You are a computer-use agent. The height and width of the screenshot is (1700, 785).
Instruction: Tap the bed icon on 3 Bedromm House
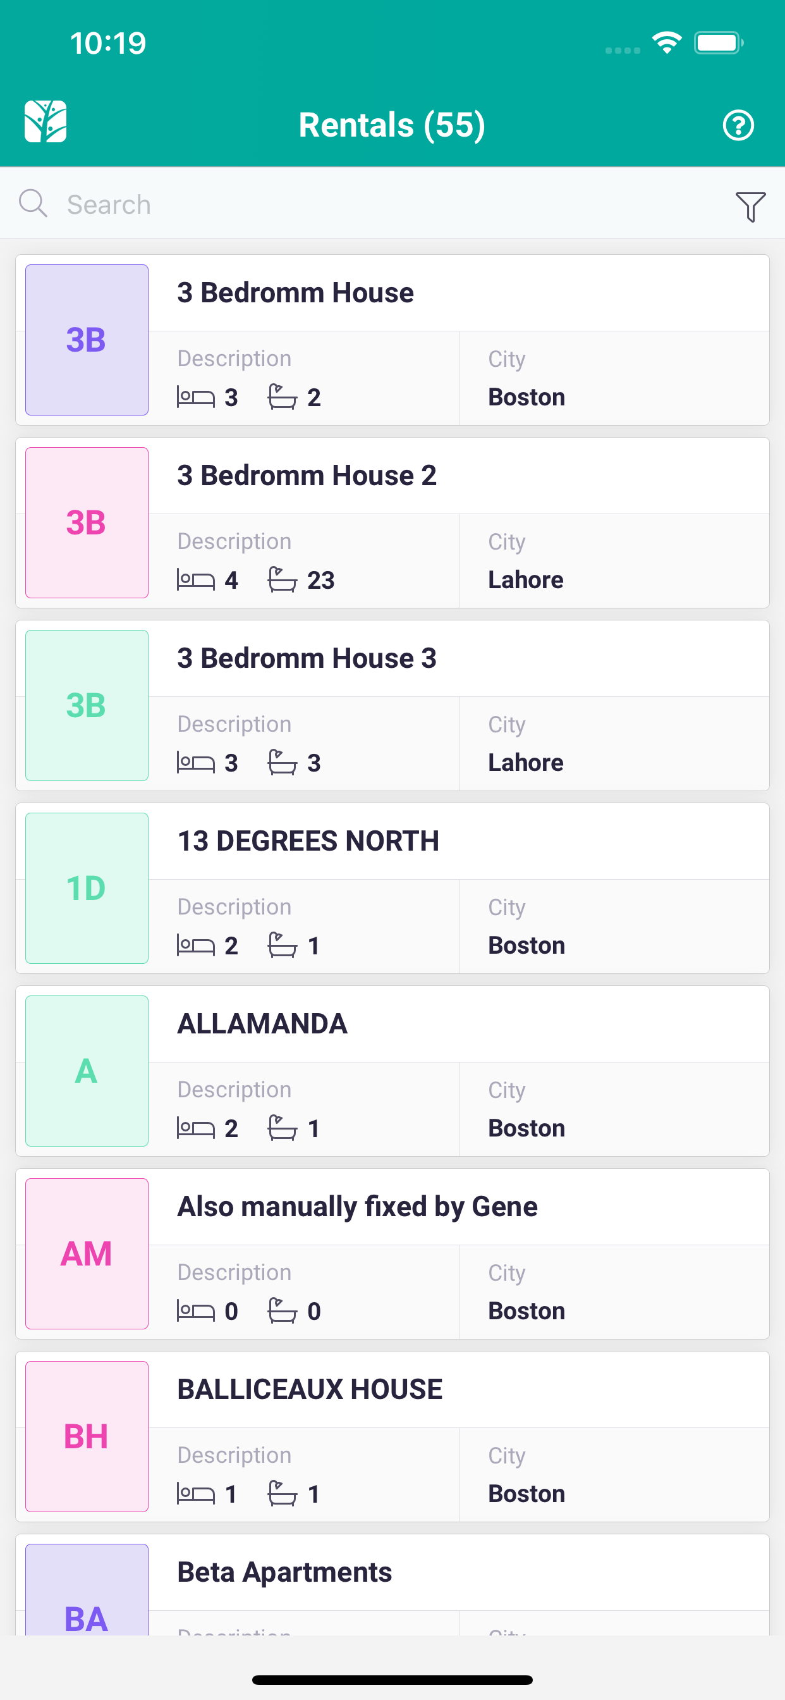click(x=195, y=397)
